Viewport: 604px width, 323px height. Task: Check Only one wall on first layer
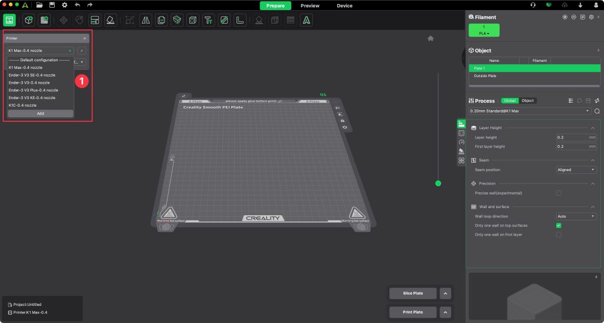point(559,235)
